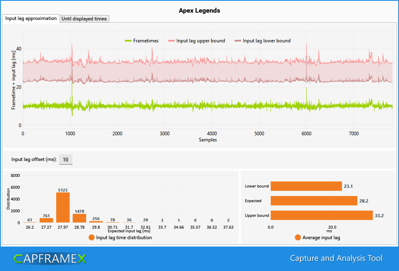Select the 5123 histogram bar at 27.97
The image size is (399, 271).
point(63,207)
